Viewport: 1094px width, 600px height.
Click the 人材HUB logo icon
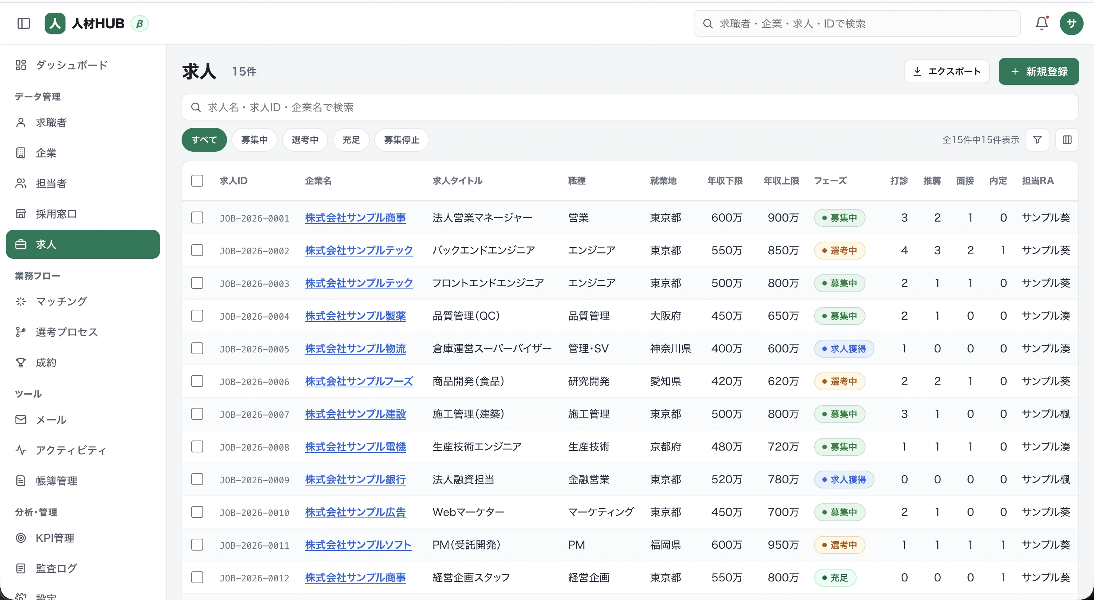pyautogui.click(x=55, y=23)
